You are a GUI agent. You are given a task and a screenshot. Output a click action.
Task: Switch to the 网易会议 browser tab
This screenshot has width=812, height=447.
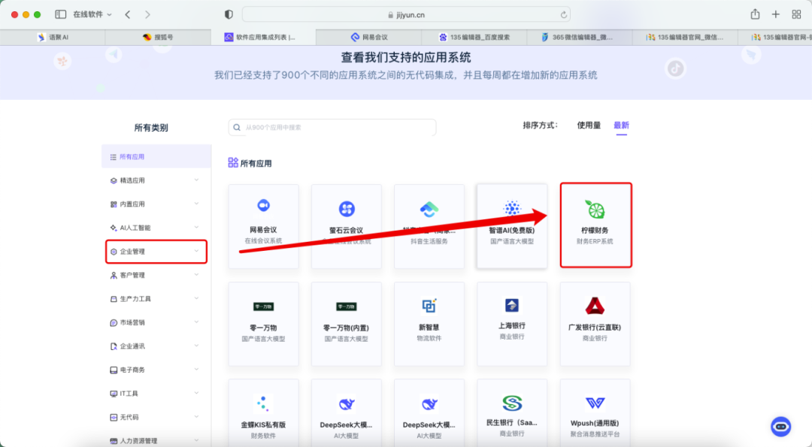368,38
